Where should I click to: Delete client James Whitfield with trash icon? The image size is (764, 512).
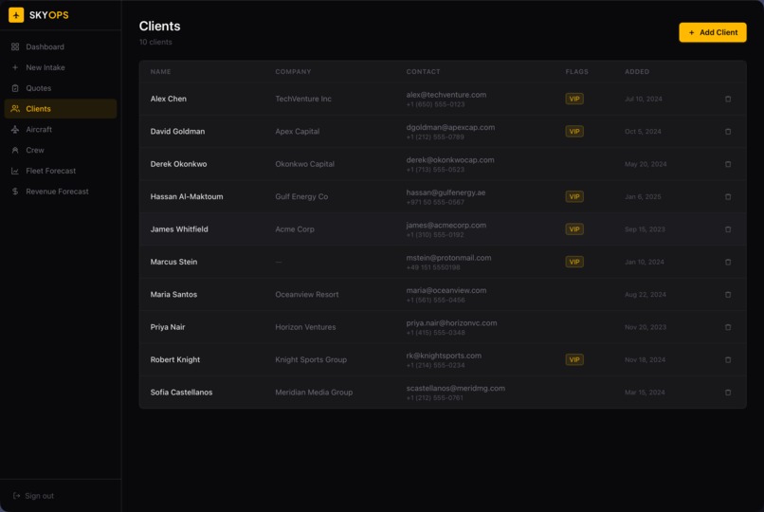point(728,229)
